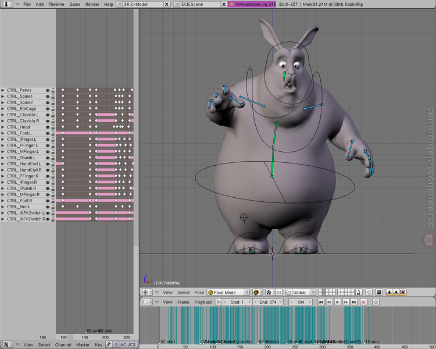Click the draw type shading icon

(x=258, y=293)
